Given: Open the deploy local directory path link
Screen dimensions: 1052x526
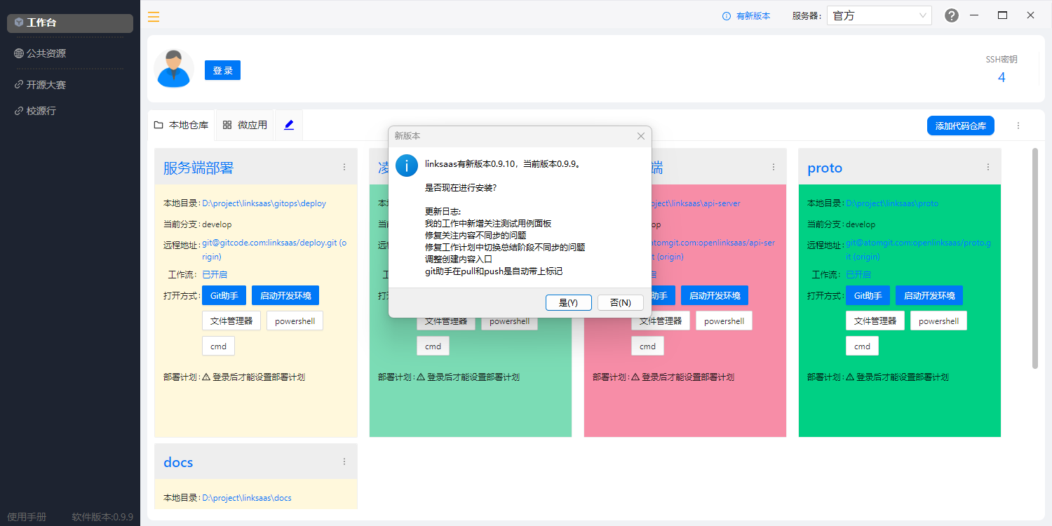Looking at the screenshot, I should pyautogui.click(x=264, y=203).
